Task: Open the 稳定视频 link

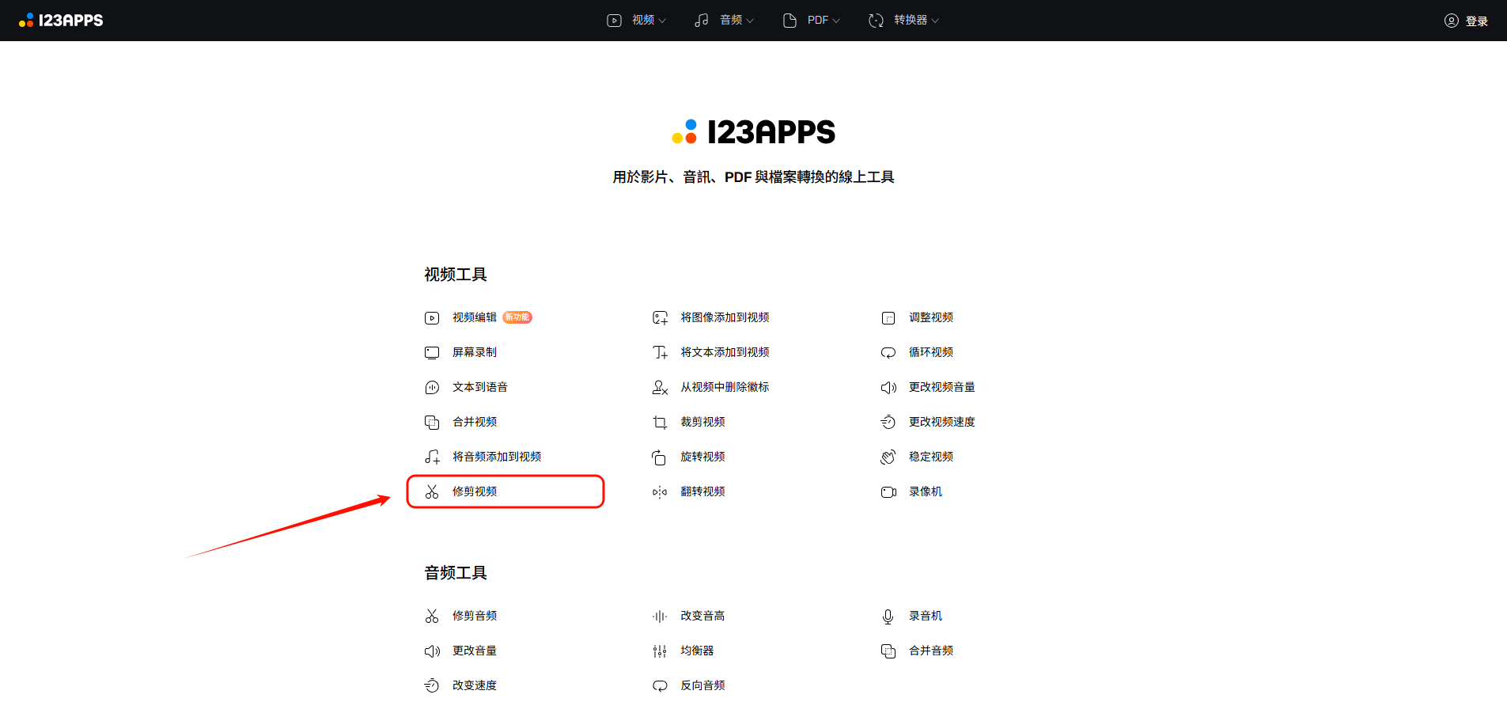Action: point(931,457)
